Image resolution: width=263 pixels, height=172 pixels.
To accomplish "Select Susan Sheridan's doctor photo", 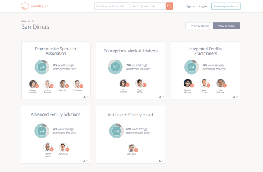I will [33, 84].
